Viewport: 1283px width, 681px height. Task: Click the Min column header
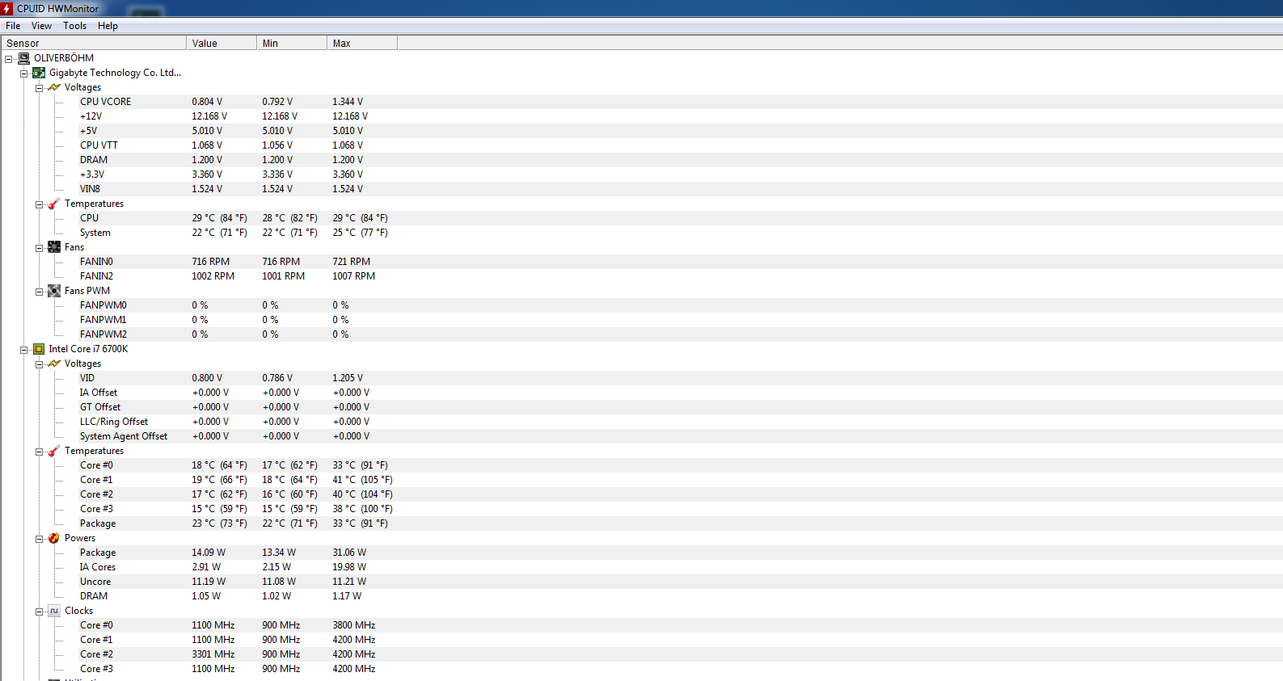(x=292, y=43)
